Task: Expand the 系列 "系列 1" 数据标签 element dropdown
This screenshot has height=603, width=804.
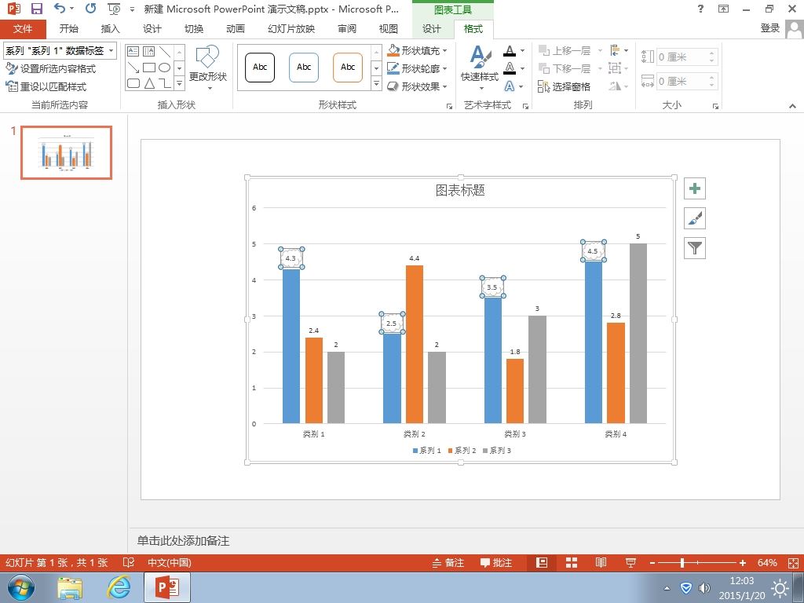Action: coord(111,50)
